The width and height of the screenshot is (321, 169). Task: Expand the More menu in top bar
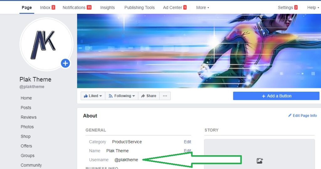203,8
